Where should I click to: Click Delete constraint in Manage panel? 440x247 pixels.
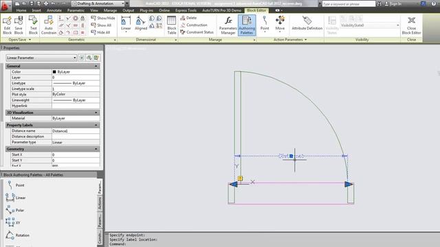(x=188, y=18)
